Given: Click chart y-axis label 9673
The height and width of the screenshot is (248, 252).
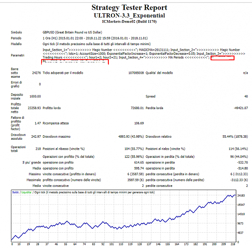Looking at the screenshot, I should point(240,223).
